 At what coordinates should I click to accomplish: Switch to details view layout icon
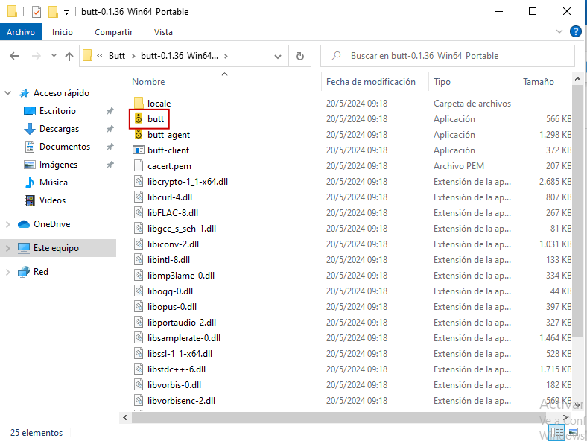(x=557, y=432)
